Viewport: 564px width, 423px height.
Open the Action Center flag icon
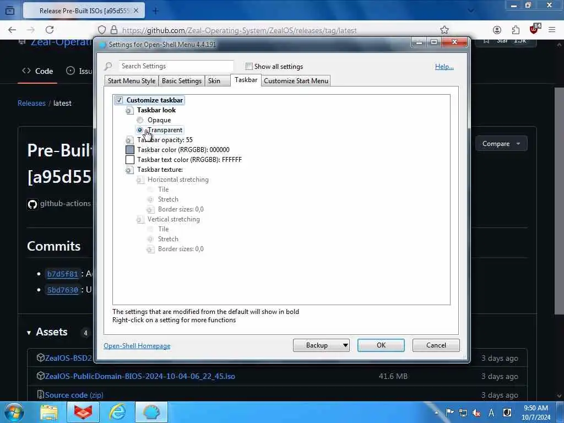click(449, 413)
